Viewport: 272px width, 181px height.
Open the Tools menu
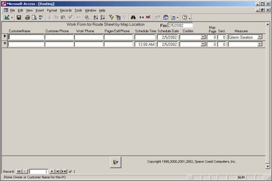click(x=78, y=11)
